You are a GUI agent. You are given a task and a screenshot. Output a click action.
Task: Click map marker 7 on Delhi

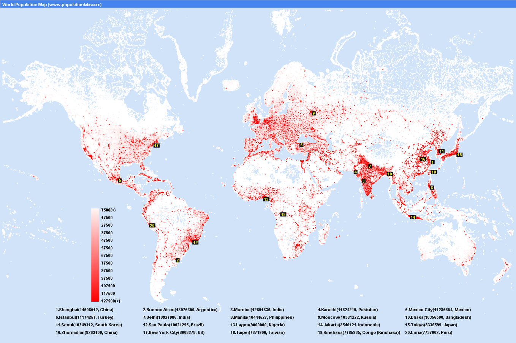[x=370, y=166]
